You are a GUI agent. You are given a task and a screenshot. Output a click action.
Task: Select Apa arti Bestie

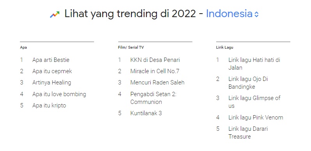coord(51,60)
